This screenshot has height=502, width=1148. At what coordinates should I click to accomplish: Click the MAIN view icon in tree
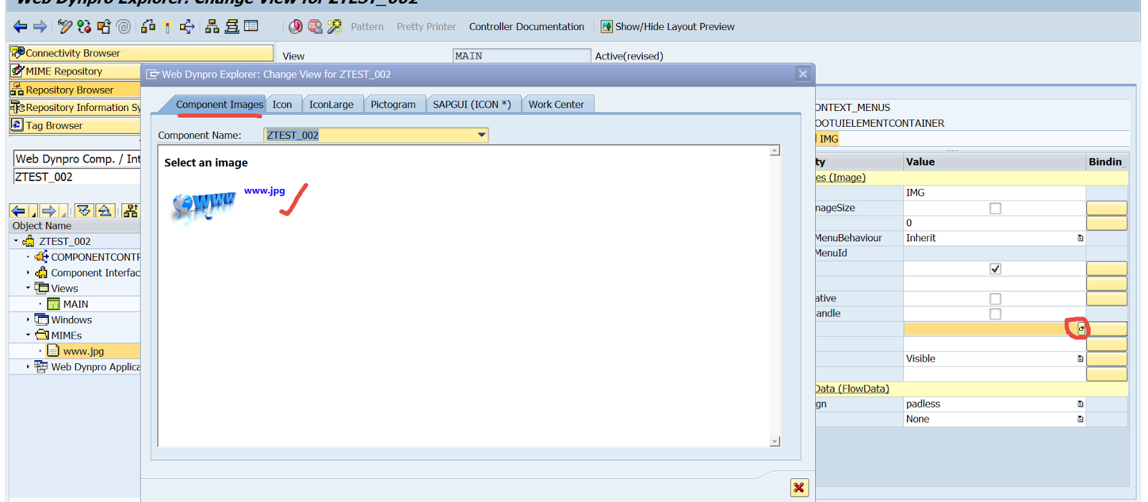click(53, 304)
